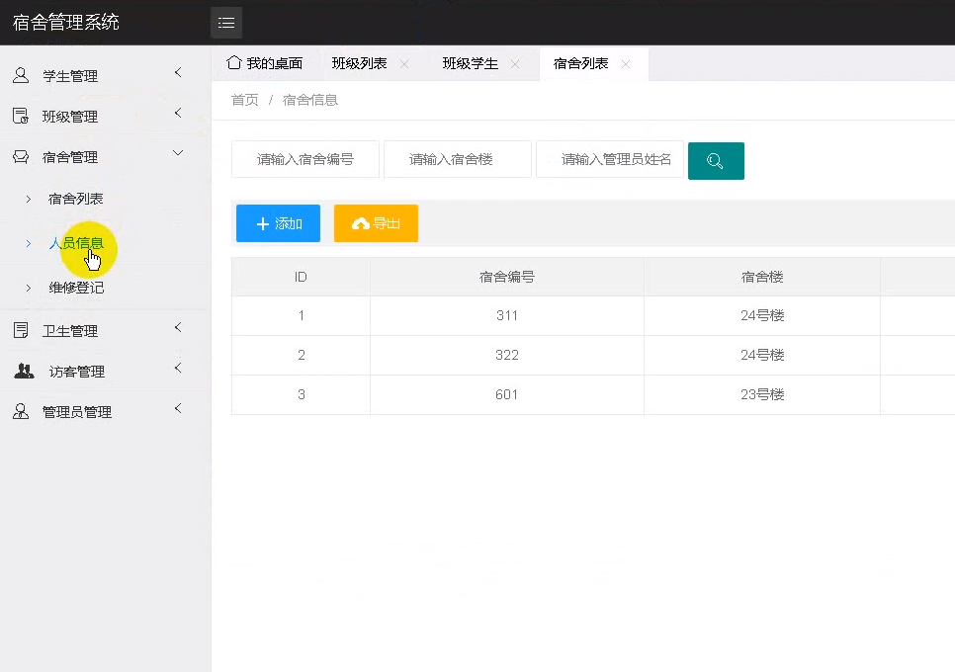Click the 管理员管理 admin icon
This screenshot has height=672, width=955.
click(21, 411)
